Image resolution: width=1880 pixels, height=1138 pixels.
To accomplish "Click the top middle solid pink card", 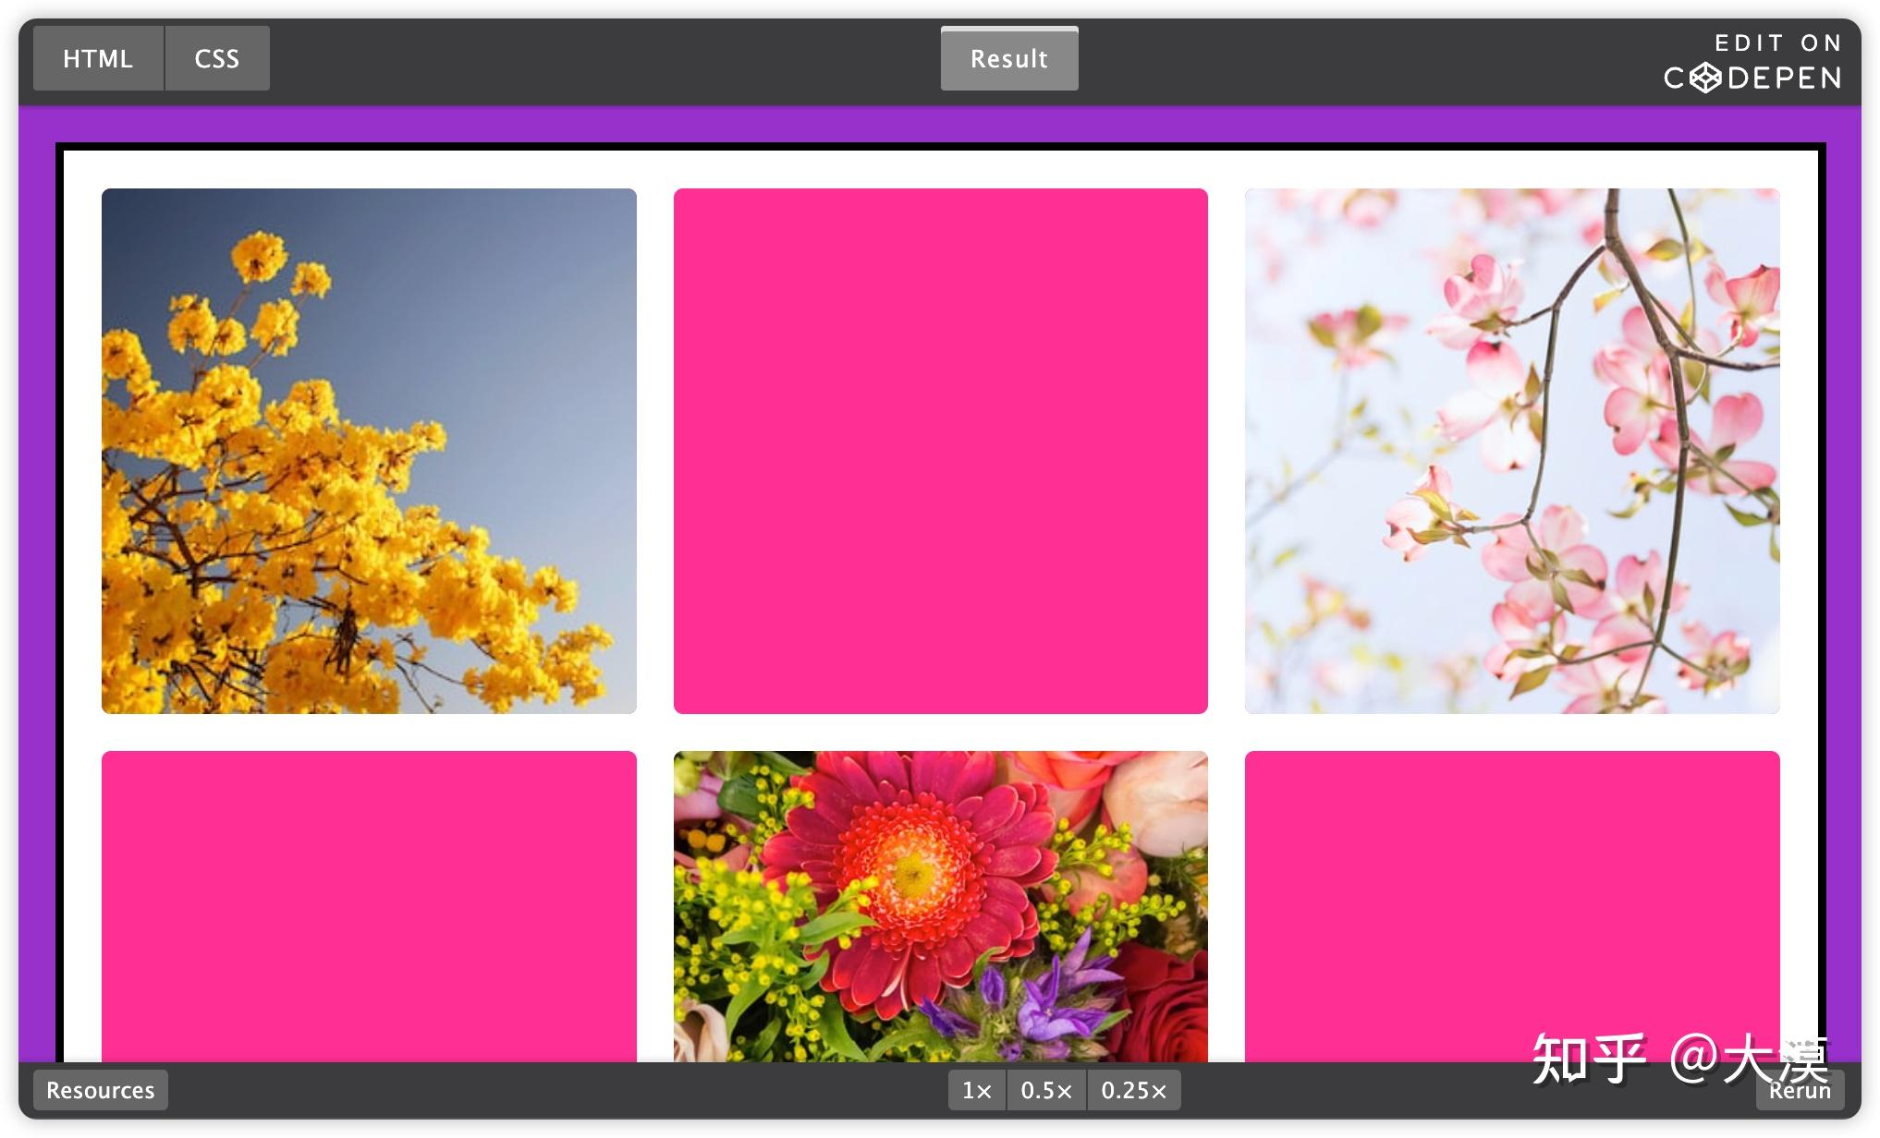I will (940, 451).
